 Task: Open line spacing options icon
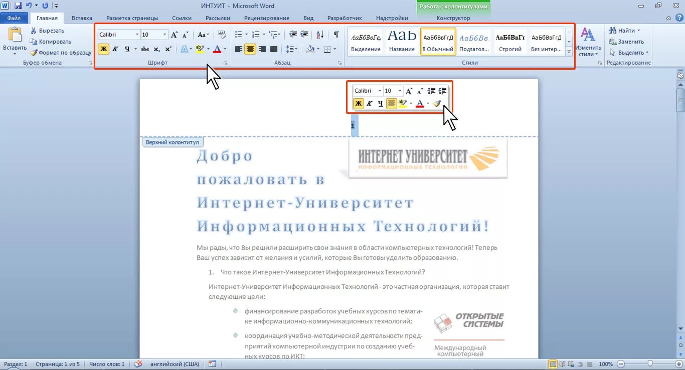[290, 49]
